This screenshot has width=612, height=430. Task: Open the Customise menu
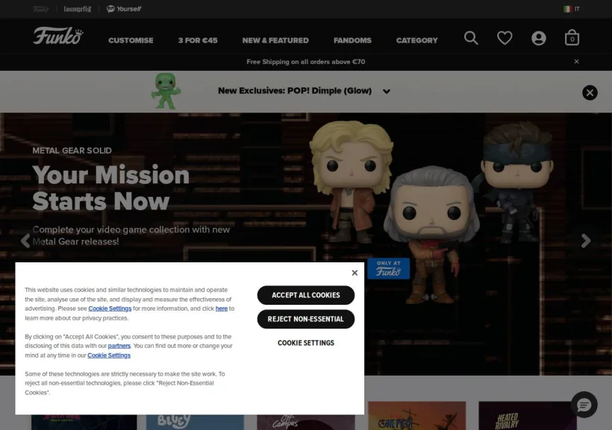131,40
